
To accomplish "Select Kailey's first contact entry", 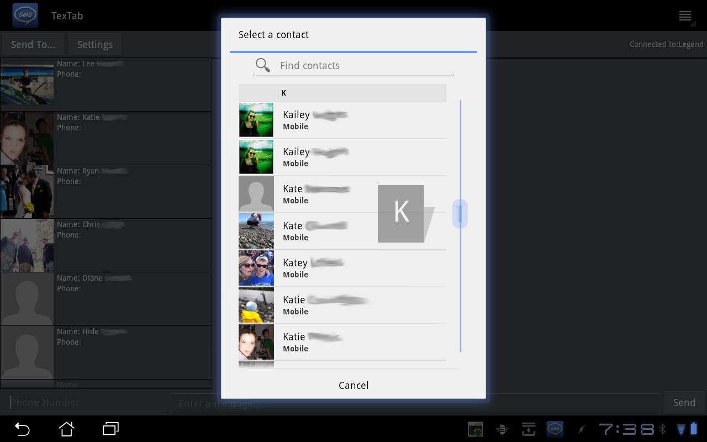I will point(342,120).
